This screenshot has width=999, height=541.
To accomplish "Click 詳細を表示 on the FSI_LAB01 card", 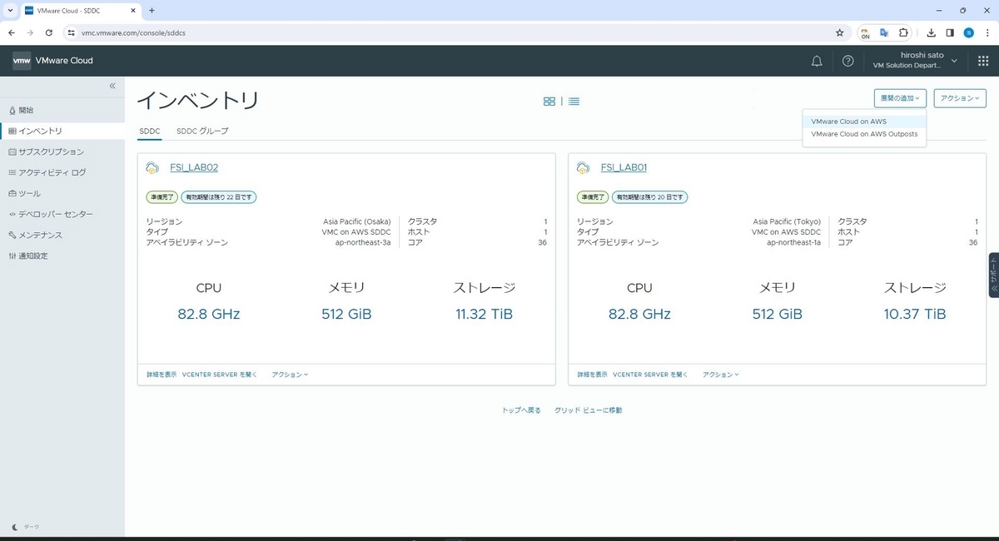I will 592,375.
